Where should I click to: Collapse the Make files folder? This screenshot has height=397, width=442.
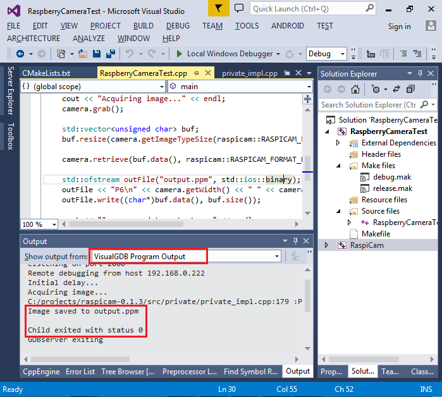(x=338, y=166)
